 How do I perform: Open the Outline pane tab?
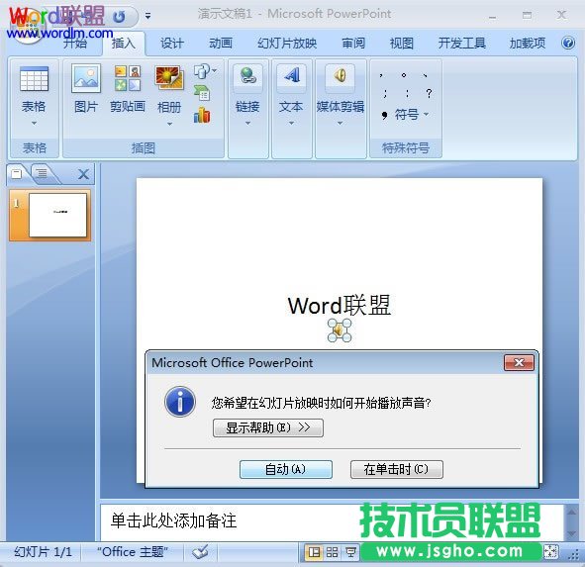point(42,173)
